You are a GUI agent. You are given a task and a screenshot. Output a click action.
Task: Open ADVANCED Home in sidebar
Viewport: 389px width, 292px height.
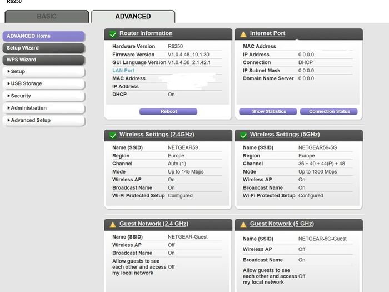pyautogui.click(x=44, y=36)
